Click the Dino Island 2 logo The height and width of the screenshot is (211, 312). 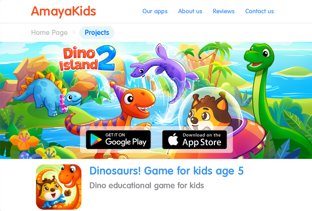coord(88,58)
